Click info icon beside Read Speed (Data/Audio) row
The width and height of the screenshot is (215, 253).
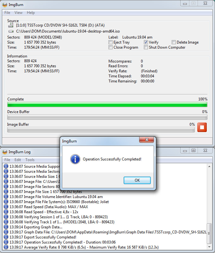tap(6, 207)
